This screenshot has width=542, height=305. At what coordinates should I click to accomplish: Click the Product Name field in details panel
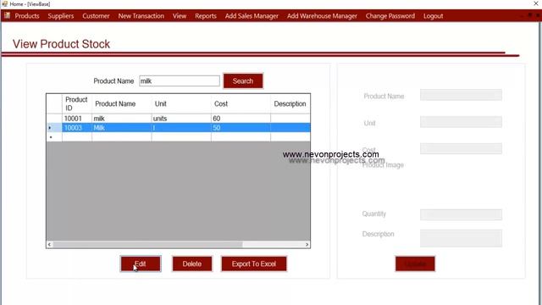461,95
